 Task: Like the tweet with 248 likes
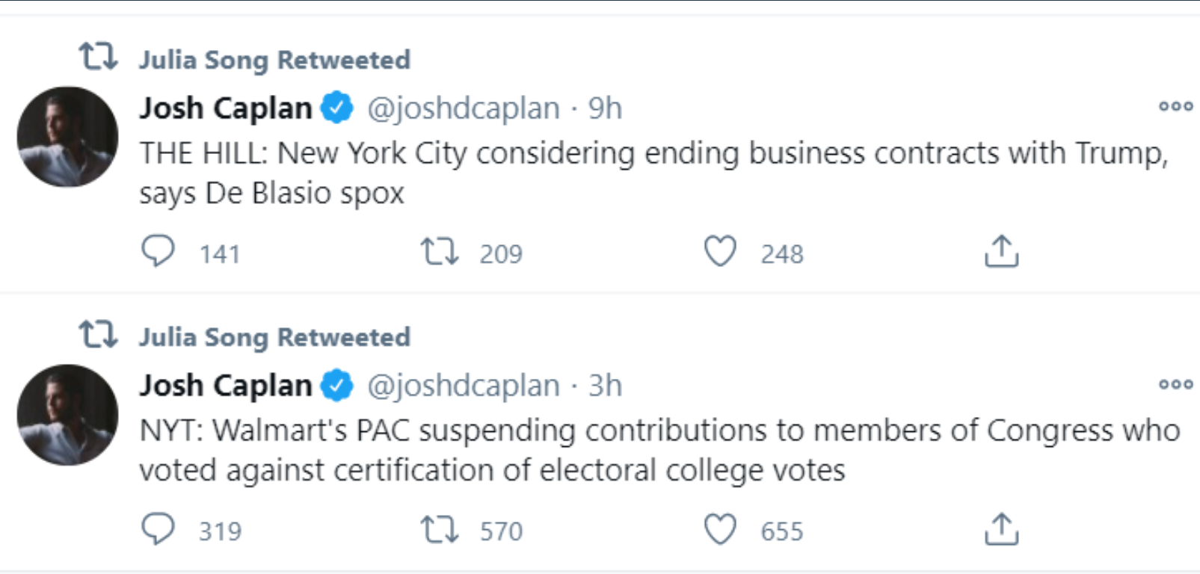720,251
